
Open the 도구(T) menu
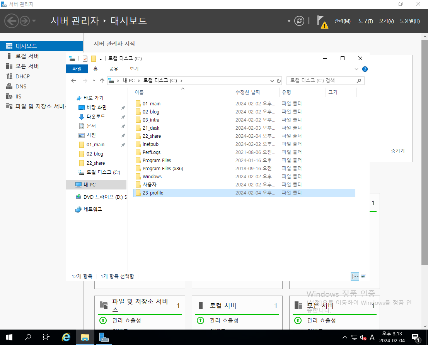coord(365,21)
